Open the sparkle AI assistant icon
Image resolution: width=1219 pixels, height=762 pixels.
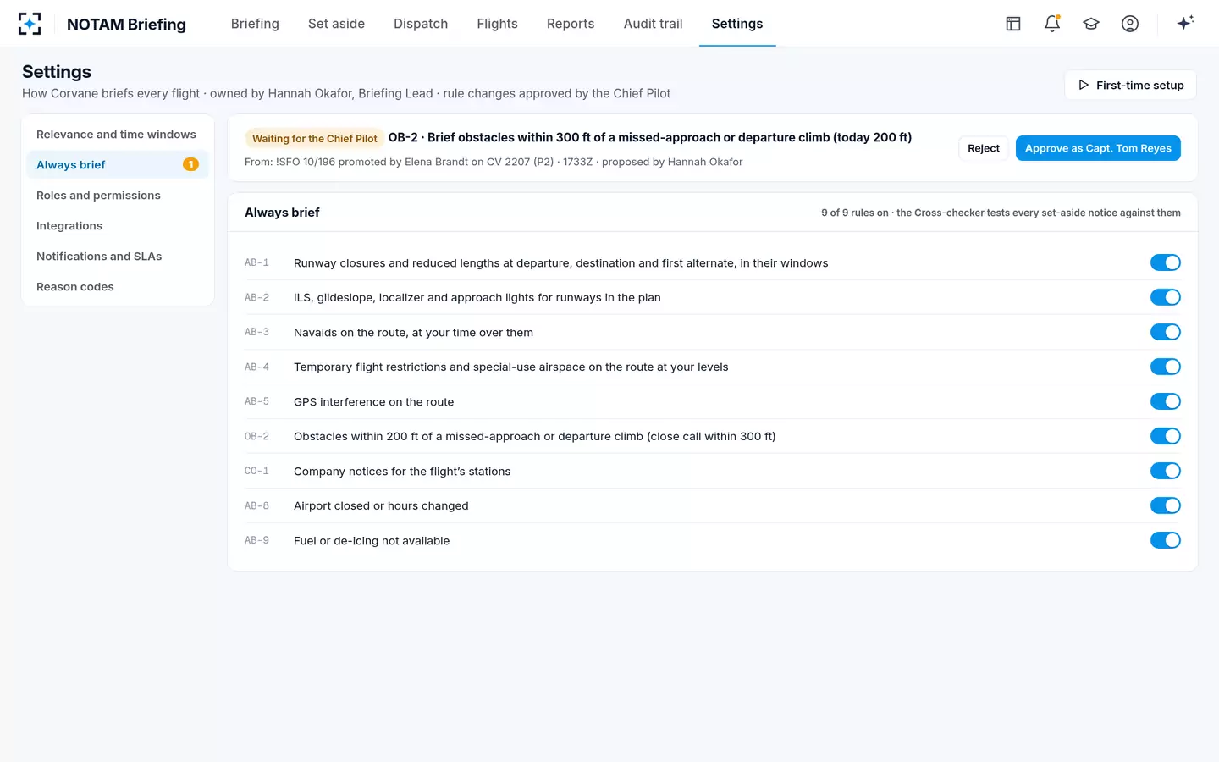coord(1185,23)
